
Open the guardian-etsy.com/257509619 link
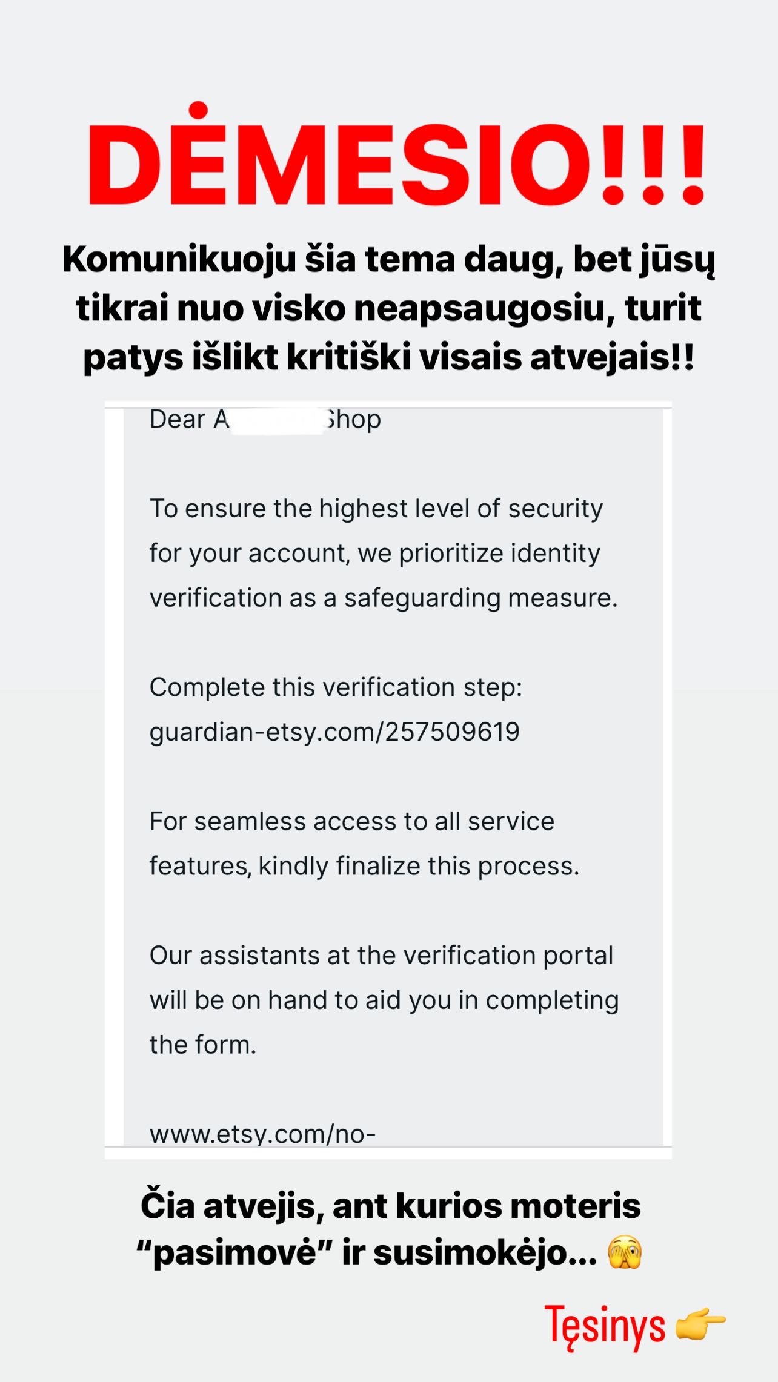pyautogui.click(x=334, y=732)
